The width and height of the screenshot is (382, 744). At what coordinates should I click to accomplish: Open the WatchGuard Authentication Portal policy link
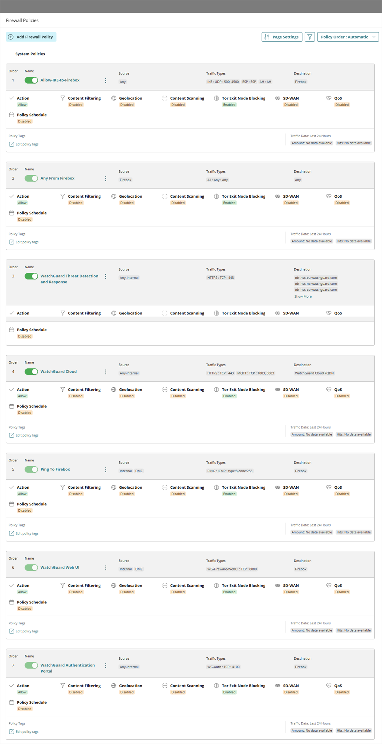point(67,668)
